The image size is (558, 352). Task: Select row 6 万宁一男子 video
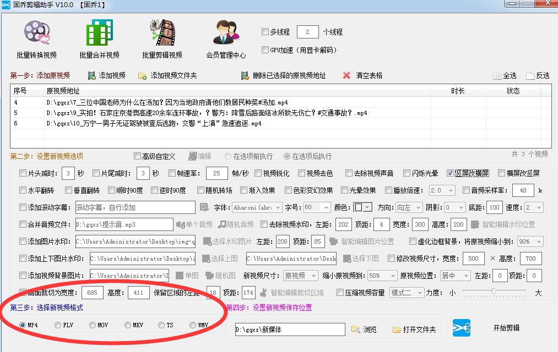point(281,123)
